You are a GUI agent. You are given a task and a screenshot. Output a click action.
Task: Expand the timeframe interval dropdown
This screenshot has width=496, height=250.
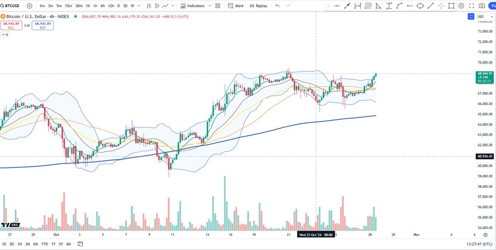pos(139,6)
